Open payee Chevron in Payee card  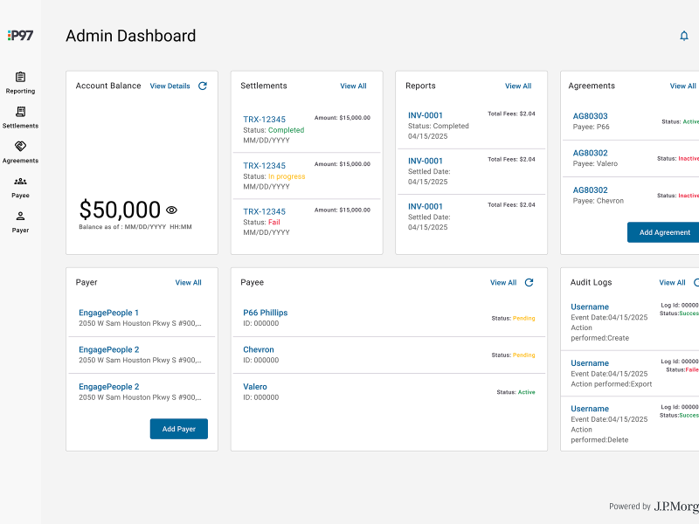[x=258, y=348]
